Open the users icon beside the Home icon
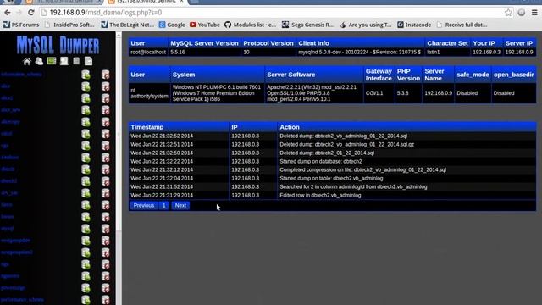The height and width of the screenshot is (305, 542). tap(39, 61)
